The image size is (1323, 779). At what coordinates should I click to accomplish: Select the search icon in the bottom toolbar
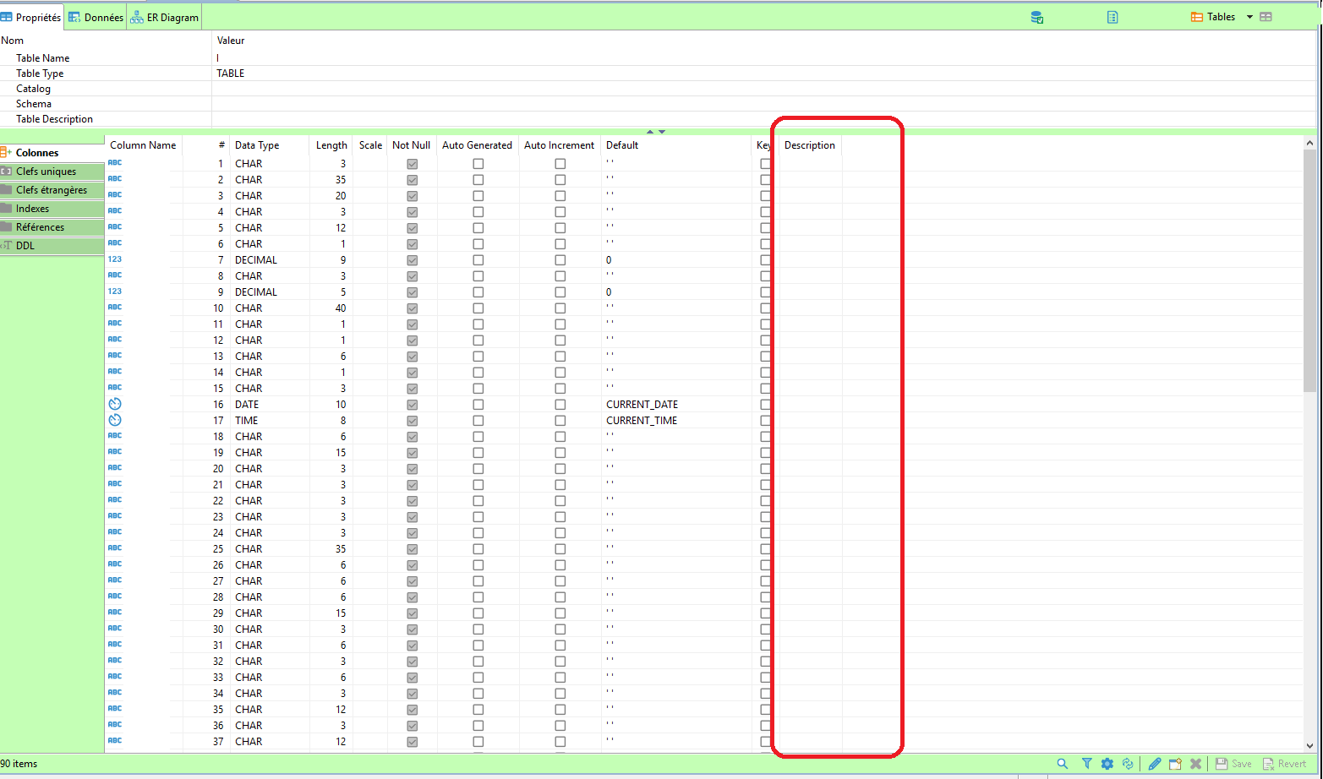1062,763
